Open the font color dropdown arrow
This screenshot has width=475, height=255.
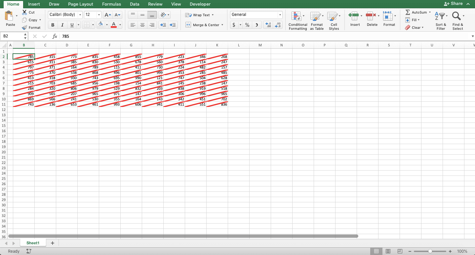[120, 25]
